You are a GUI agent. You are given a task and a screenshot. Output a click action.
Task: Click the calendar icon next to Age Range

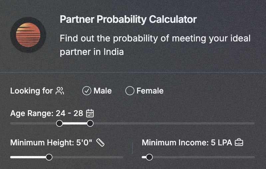90,113
